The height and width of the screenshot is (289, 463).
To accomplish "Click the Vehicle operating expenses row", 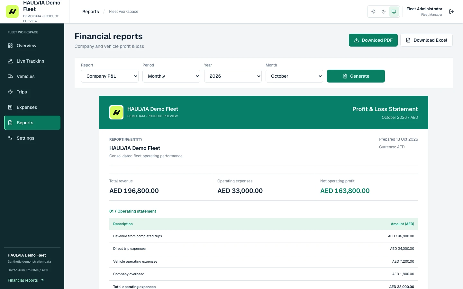I will (264, 261).
